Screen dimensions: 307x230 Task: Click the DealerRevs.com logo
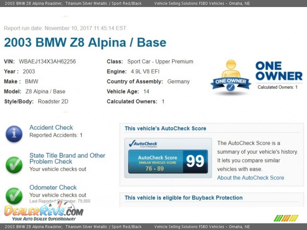[x=44, y=211]
